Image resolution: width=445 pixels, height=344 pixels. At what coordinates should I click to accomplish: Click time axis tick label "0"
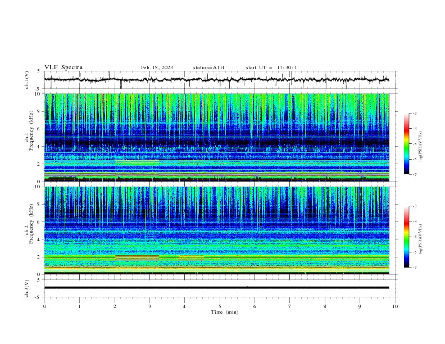[44, 306]
